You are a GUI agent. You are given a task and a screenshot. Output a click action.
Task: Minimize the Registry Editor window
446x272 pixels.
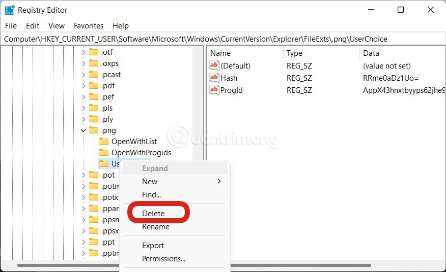coord(371,10)
